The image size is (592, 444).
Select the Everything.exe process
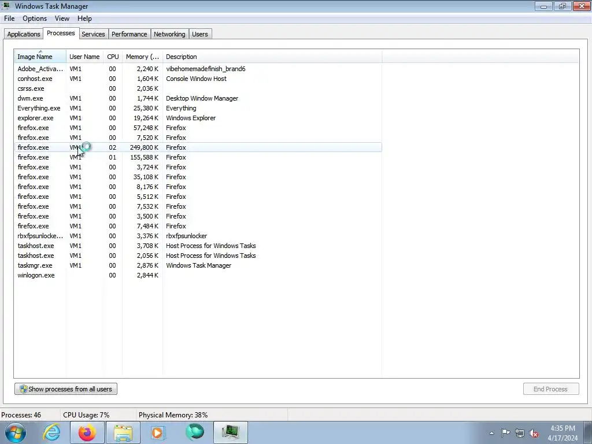coord(198,108)
